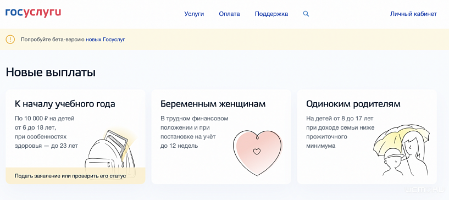
Task: Open the Поддержка menu item
Action: pos(271,14)
